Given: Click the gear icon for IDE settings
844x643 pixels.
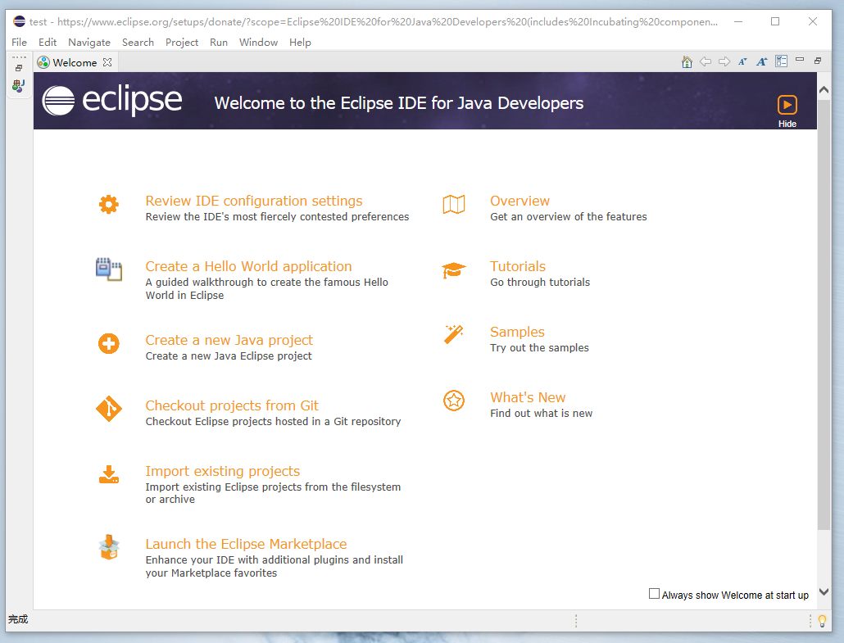Looking at the screenshot, I should tap(109, 205).
